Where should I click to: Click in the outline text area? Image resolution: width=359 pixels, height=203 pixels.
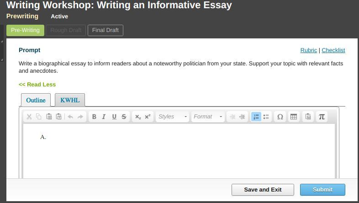click(179, 151)
